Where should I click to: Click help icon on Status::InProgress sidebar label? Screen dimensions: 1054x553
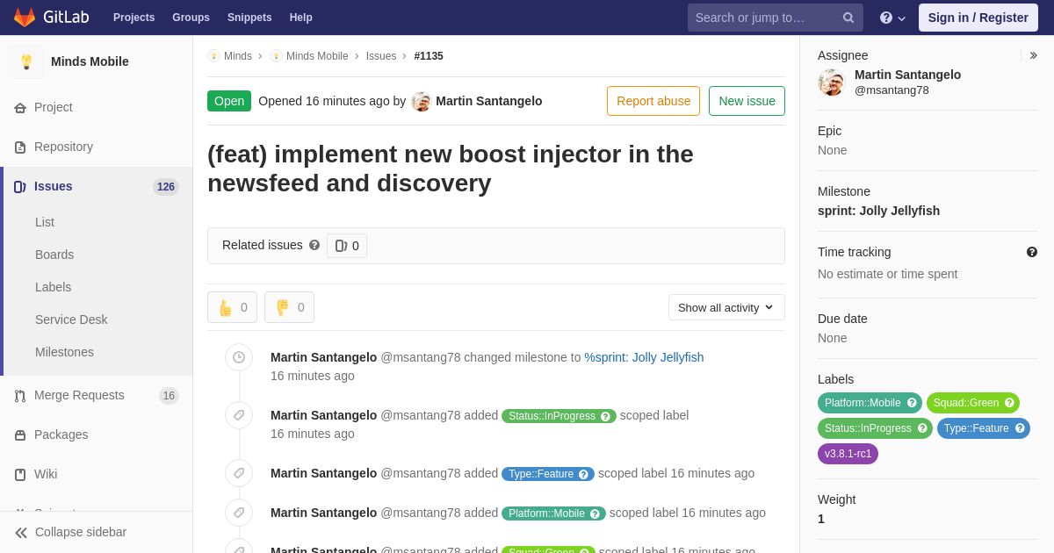click(922, 428)
